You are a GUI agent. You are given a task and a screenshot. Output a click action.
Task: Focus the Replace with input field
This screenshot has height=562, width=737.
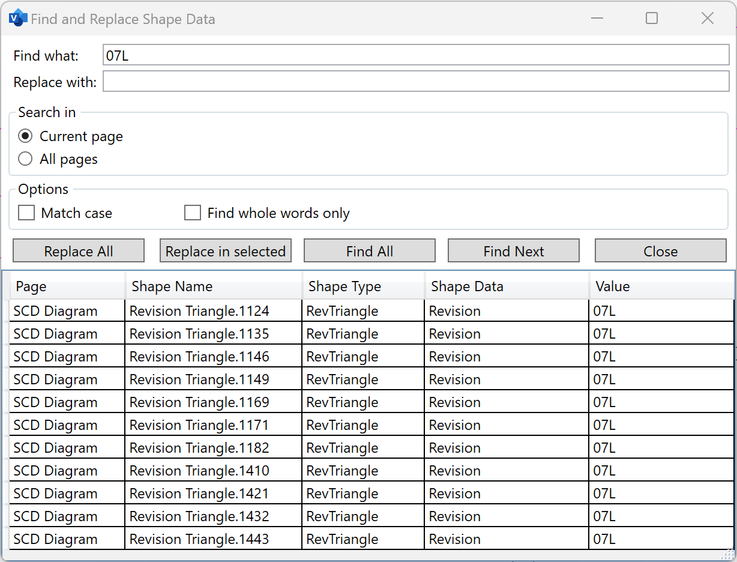click(416, 82)
